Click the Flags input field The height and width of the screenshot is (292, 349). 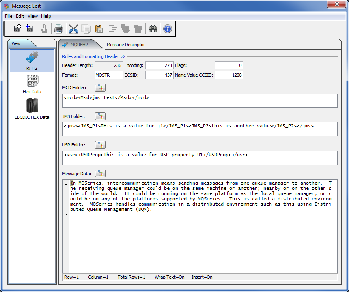click(229, 65)
